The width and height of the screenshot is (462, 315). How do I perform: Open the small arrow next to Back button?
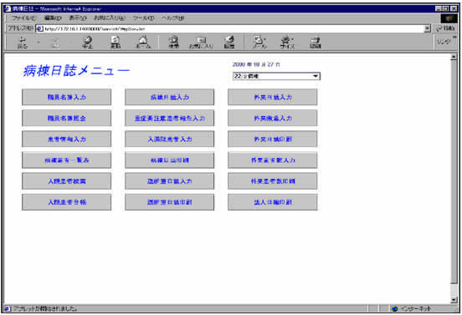pyautogui.click(x=38, y=43)
